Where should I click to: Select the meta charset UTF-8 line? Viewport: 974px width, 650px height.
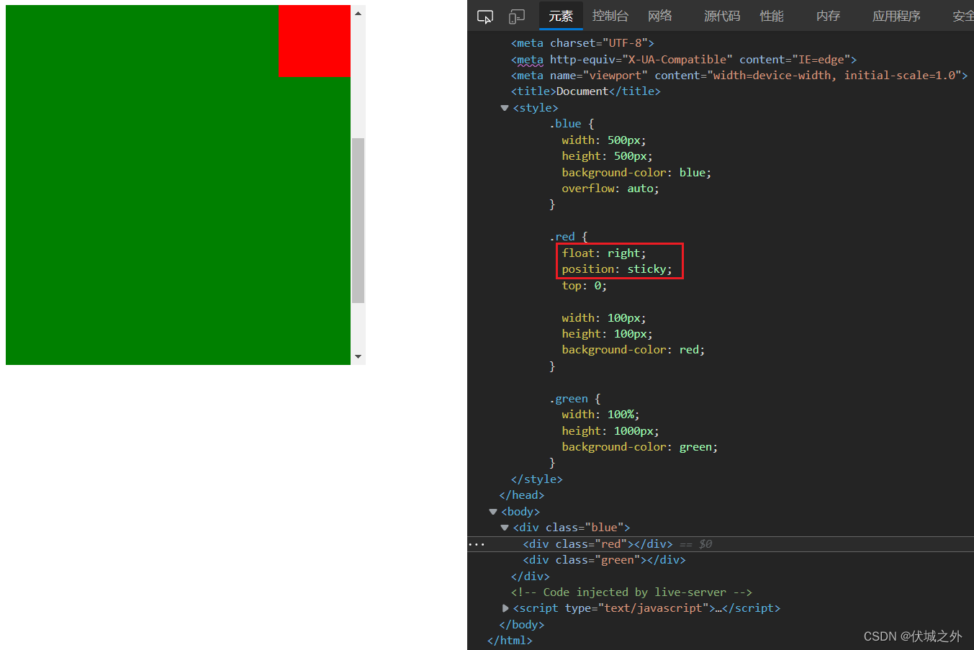582,43
